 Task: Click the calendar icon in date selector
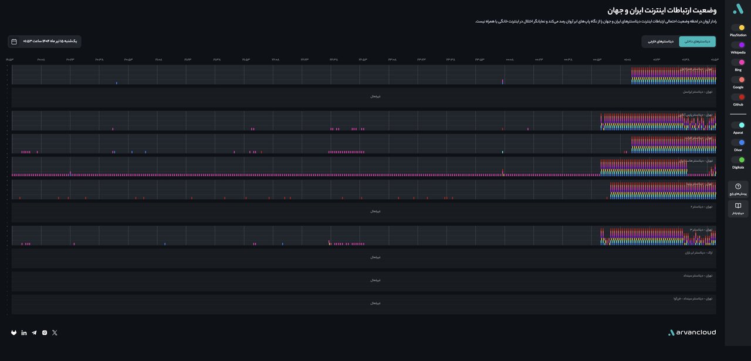pos(14,42)
